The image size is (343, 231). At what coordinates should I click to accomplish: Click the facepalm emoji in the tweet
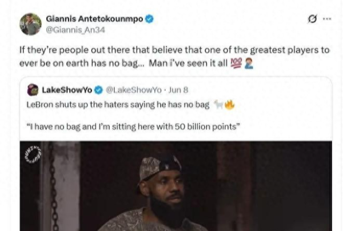coord(249,63)
